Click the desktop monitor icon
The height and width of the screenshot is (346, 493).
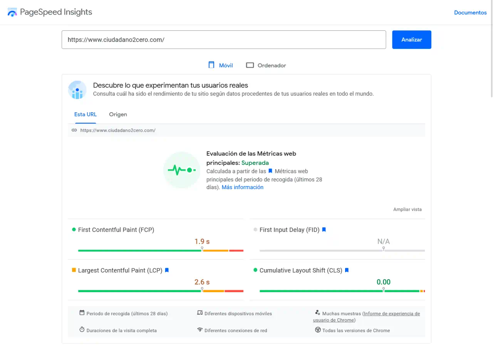pos(250,65)
